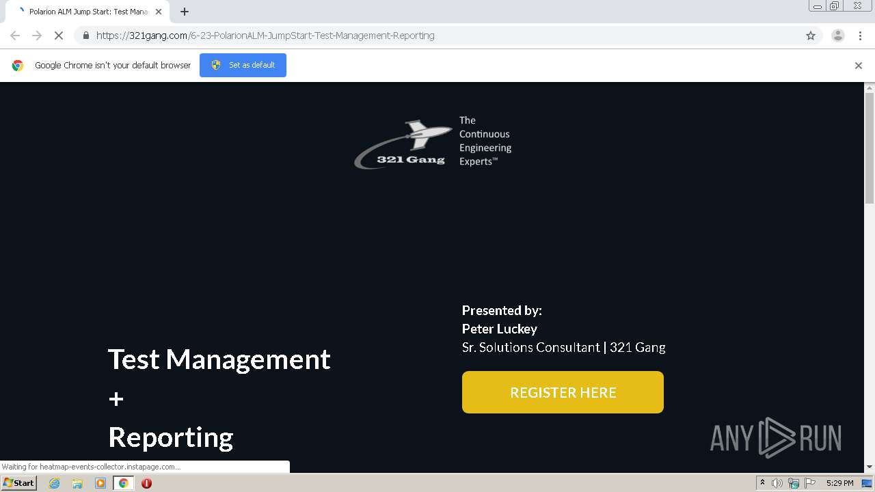Click the 'Test Management' heading
This screenshot has height=492, width=875.
(219, 359)
